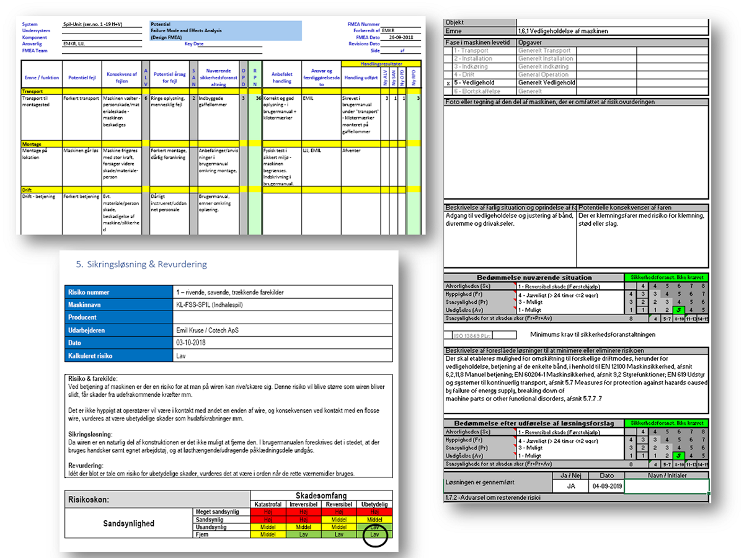Select the FMEA Dato value 26-09-2018
This screenshot has width=744, height=558.
pyautogui.click(x=401, y=37)
